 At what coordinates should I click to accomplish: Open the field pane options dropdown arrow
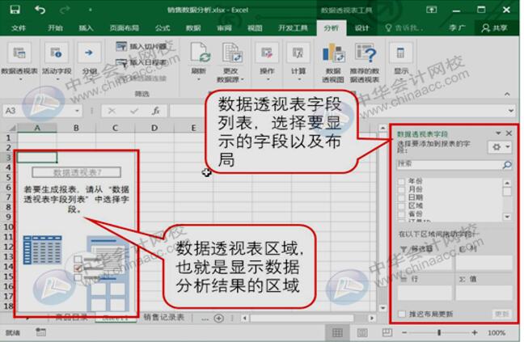tap(498, 133)
